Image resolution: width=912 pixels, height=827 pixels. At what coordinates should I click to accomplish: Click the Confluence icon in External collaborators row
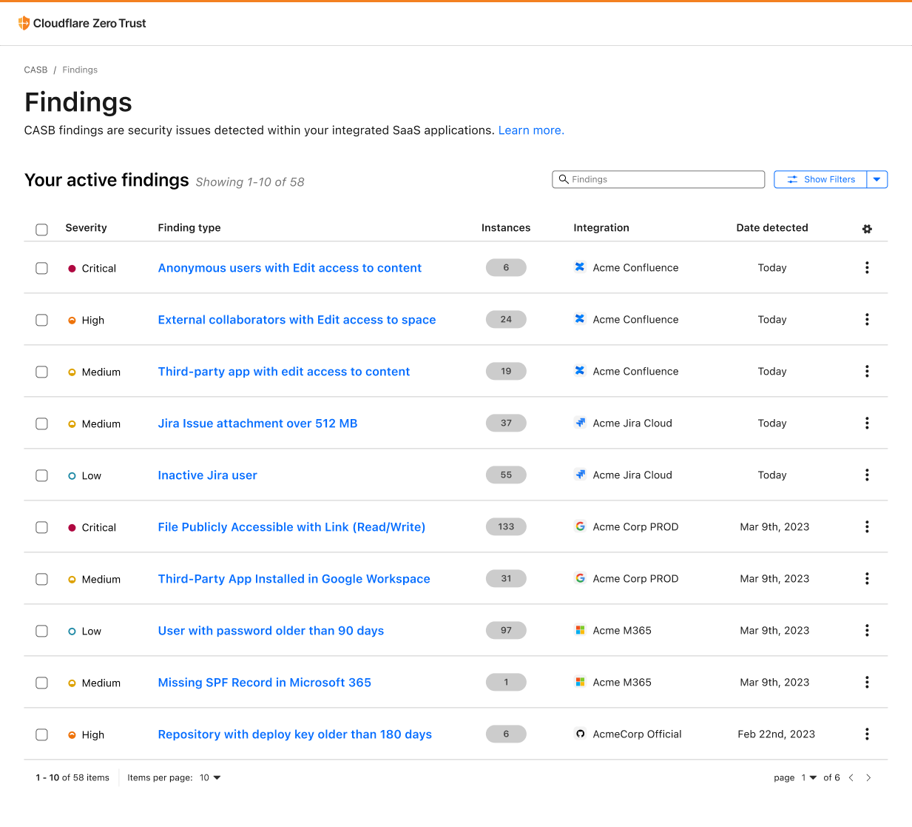click(x=580, y=319)
